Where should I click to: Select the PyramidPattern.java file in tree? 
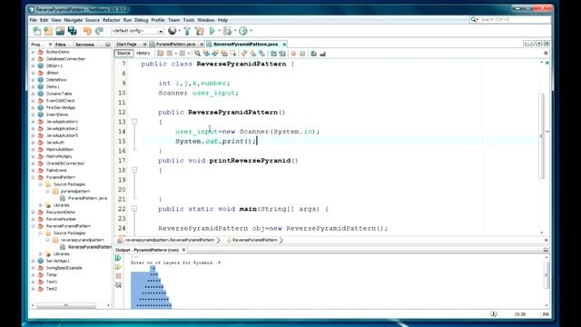[x=87, y=198]
